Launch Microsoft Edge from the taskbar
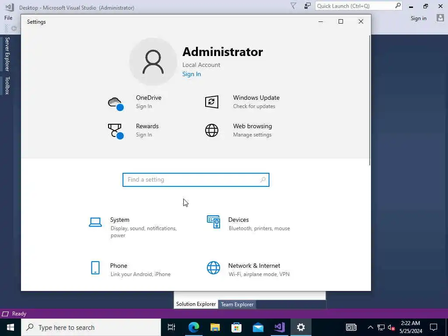Image resolution: width=448 pixels, height=336 pixels. pyautogui.click(x=193, y=327)
